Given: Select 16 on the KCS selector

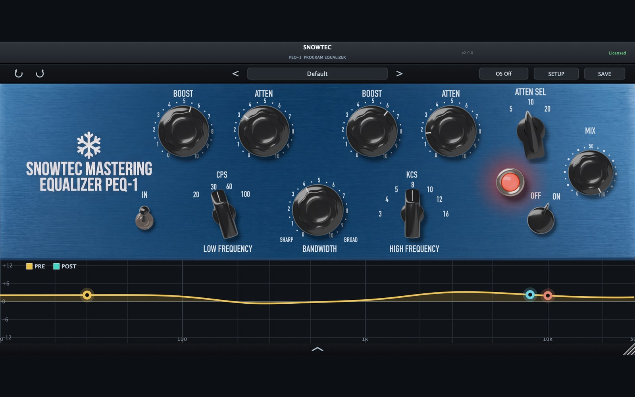Looking at the screenshot, I should tap(446, 214).
